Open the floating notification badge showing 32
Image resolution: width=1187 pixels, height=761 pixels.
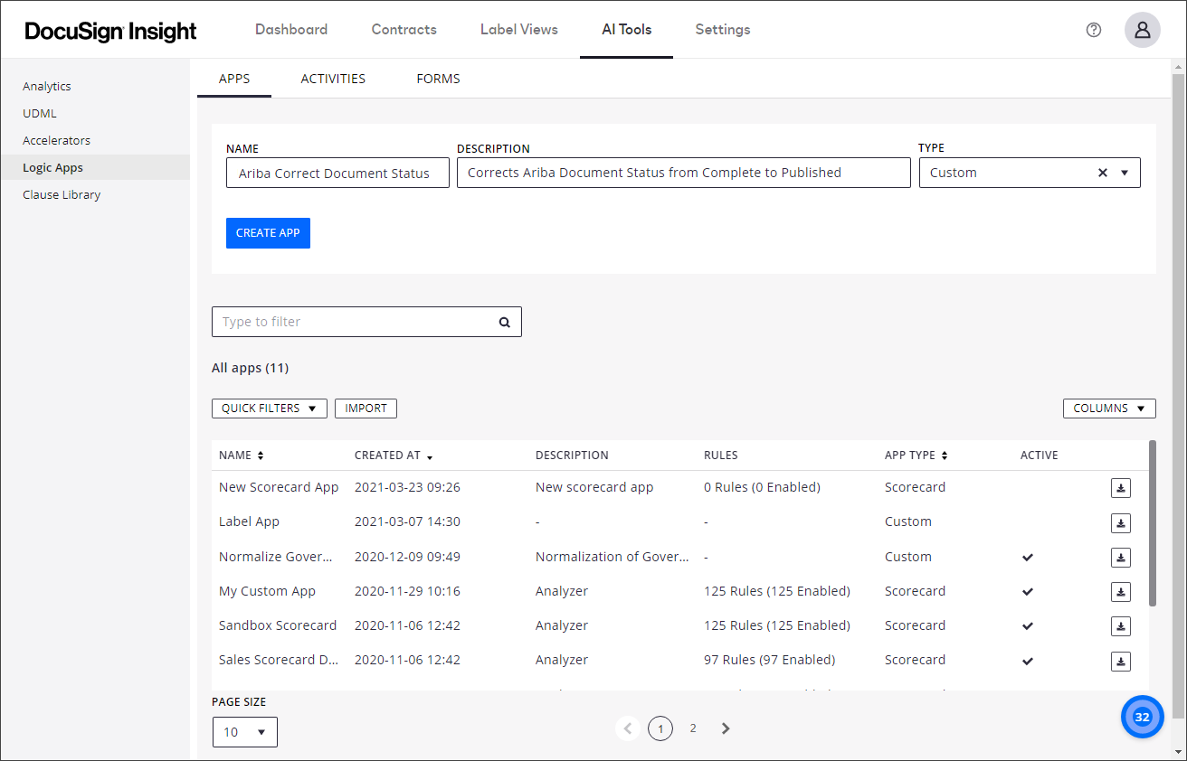click(x=1142, y=716)
